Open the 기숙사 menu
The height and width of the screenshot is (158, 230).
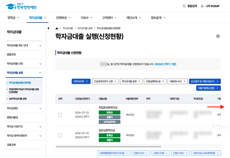tap(86, 18)
